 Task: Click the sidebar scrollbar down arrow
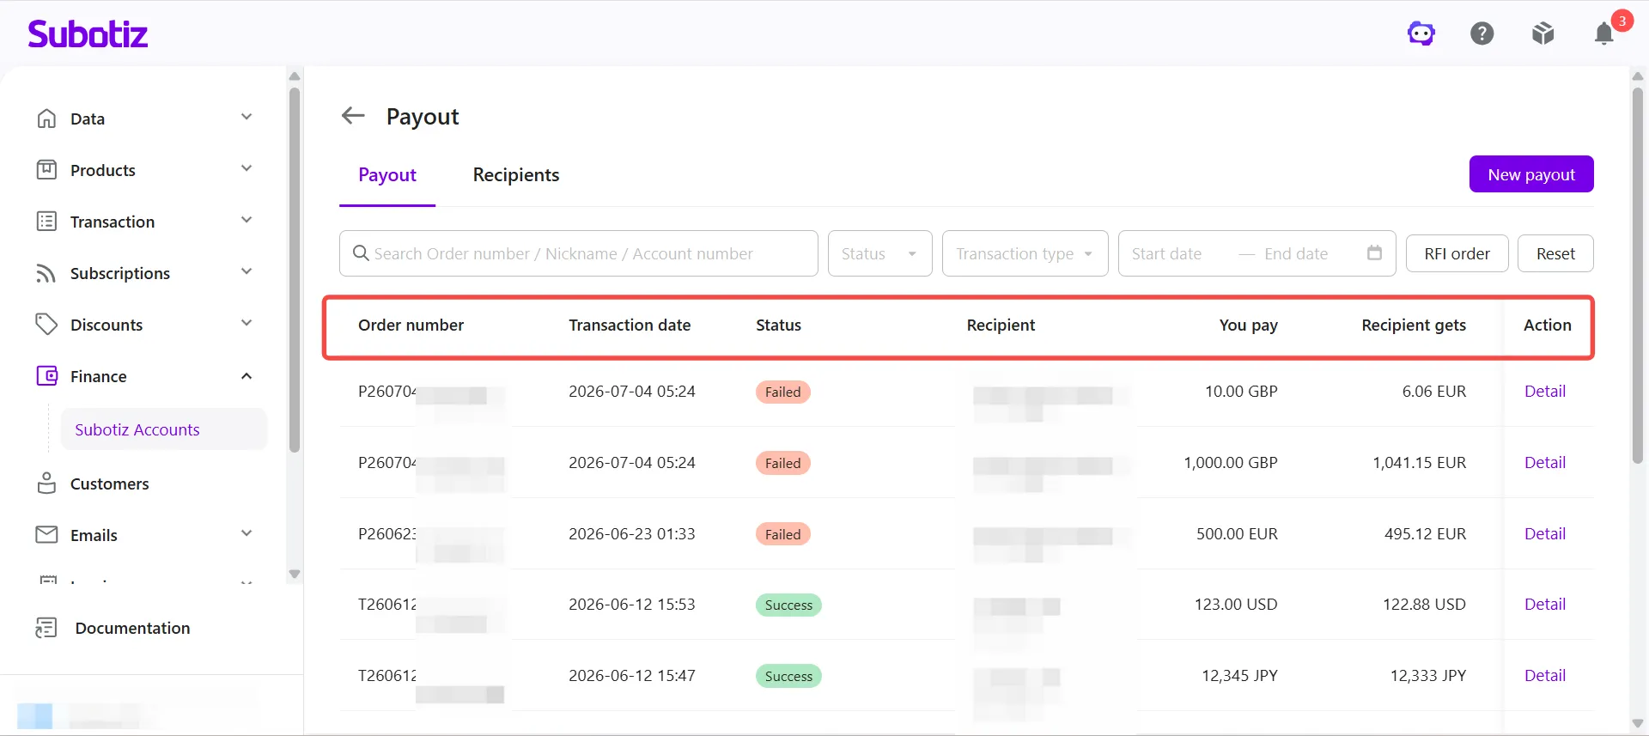pyautogui.click(x=295, y=574)
